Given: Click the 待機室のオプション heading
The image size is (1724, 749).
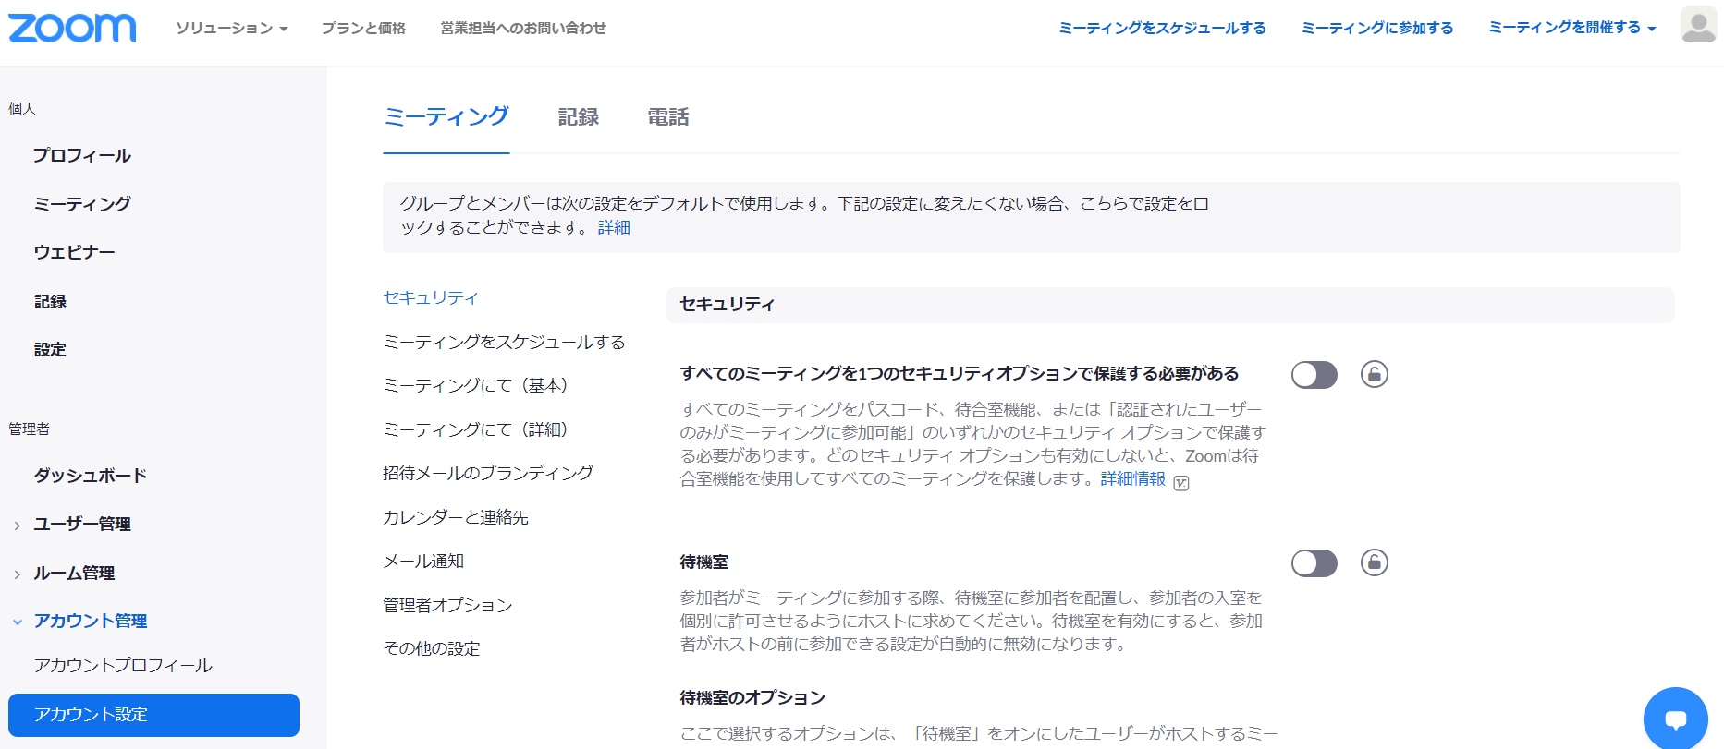Looking at the screenshot, I should point(752,697).
